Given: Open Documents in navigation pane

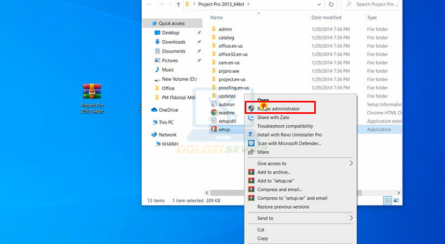Looking at the screenshot, I should (174, 51).
